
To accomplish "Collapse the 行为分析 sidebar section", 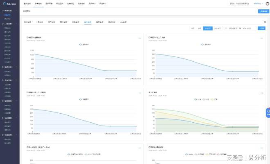I will coord(16,24).
